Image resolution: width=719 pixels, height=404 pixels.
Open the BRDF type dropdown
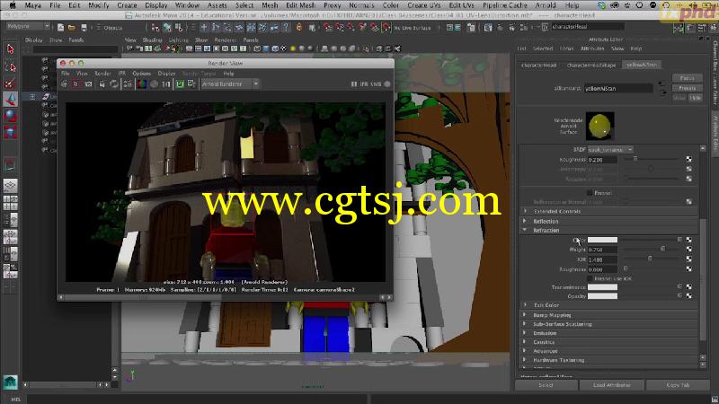[x=610, y=149]
